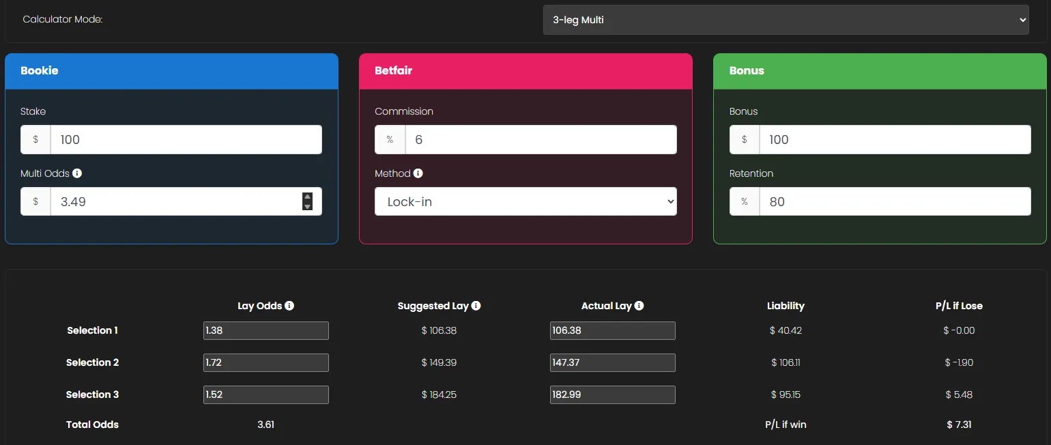The image size is (1051, 445).
Task: Click the percent icon beside Commission
Action: 389,139
